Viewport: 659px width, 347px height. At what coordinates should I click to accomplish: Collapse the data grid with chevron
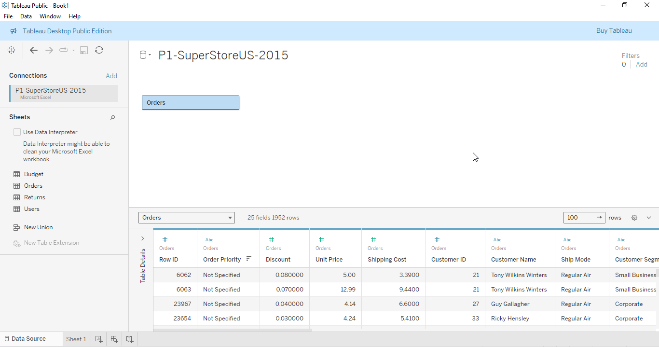[649, 218]
